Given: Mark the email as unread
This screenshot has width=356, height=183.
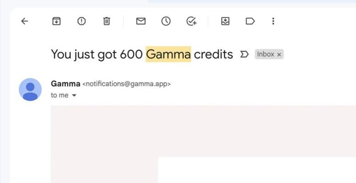Looking at the screenshot, I should 141,21.
